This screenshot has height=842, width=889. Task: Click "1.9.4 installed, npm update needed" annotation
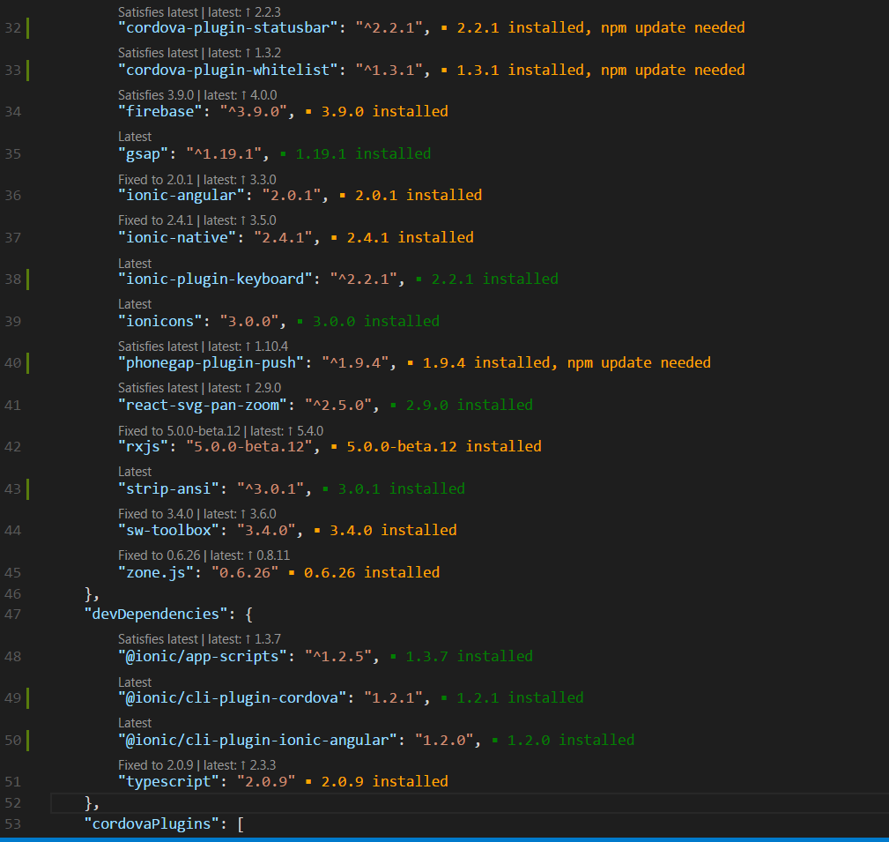[567, 362]
